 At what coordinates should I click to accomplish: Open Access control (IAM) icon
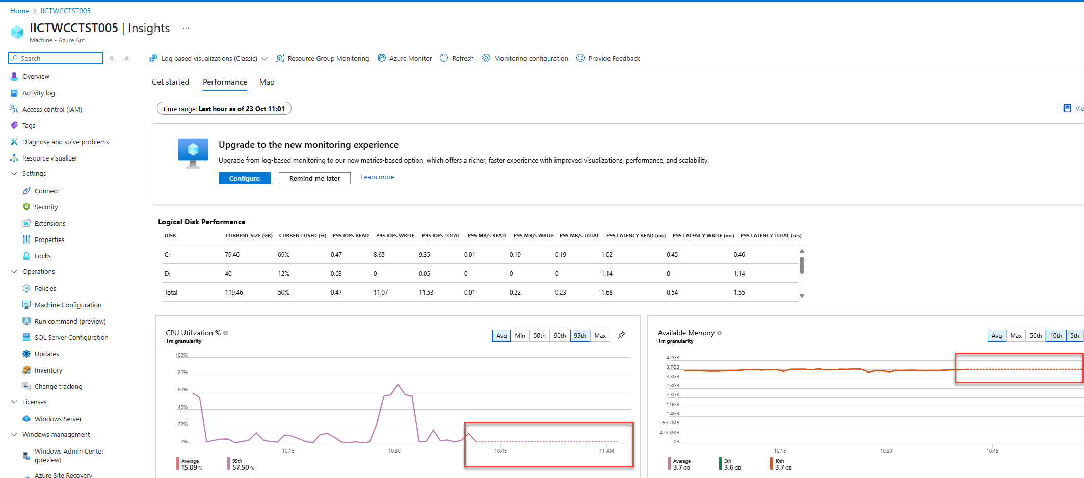click(14, 109)
